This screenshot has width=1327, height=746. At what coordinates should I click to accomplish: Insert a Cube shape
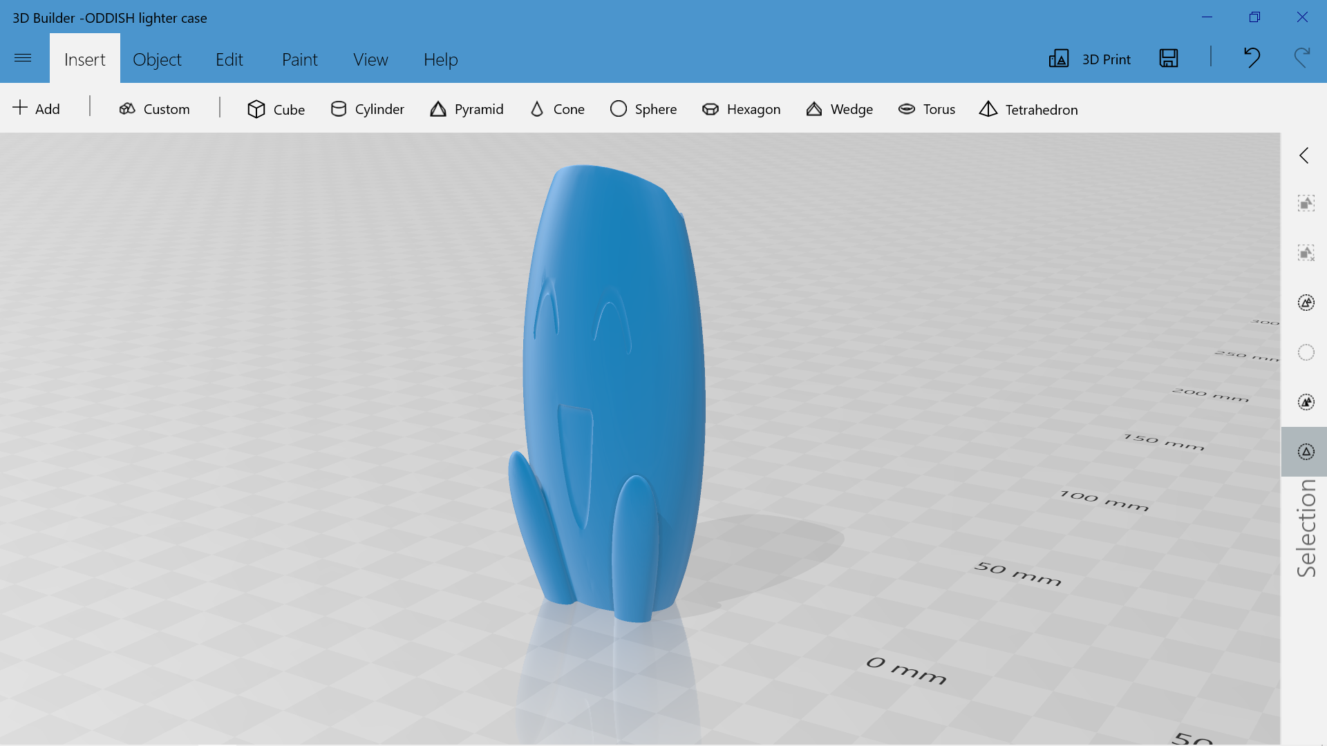(x=276, y=109)
